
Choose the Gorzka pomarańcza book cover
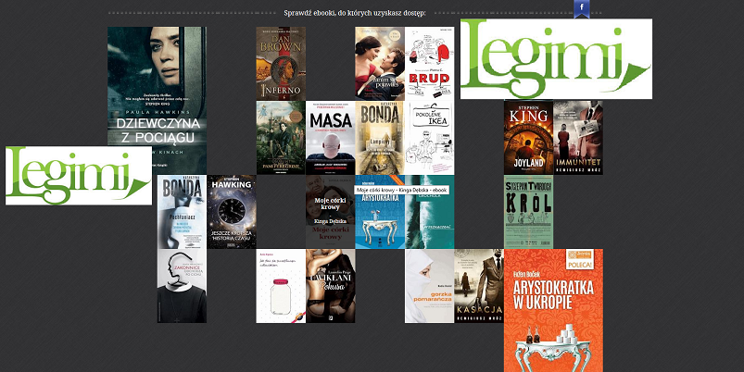coord(429,286)
